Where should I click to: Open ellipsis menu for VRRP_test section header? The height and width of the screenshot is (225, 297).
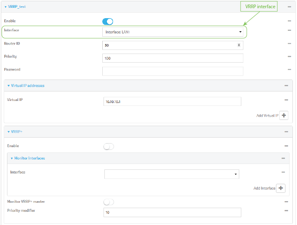click(289, 7)
